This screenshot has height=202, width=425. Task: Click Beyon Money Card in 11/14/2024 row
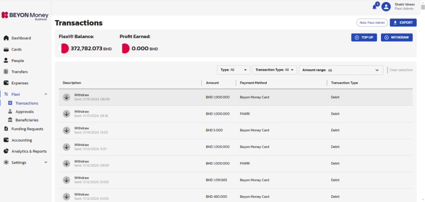point(254,130)
